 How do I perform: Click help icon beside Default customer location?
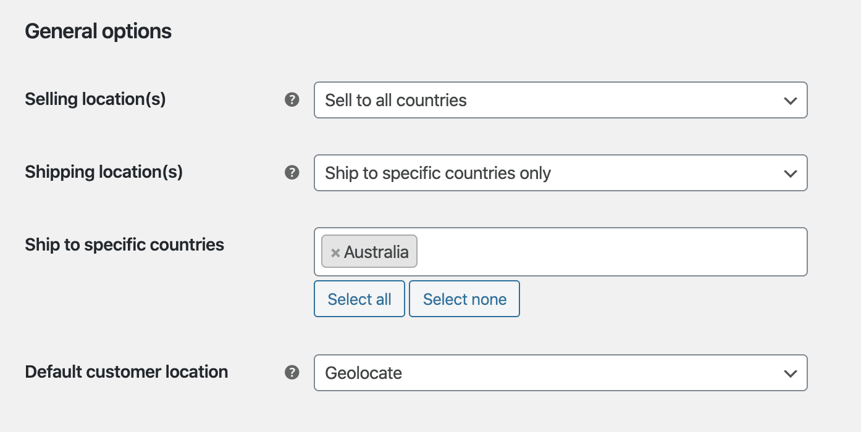pos(292,372)
